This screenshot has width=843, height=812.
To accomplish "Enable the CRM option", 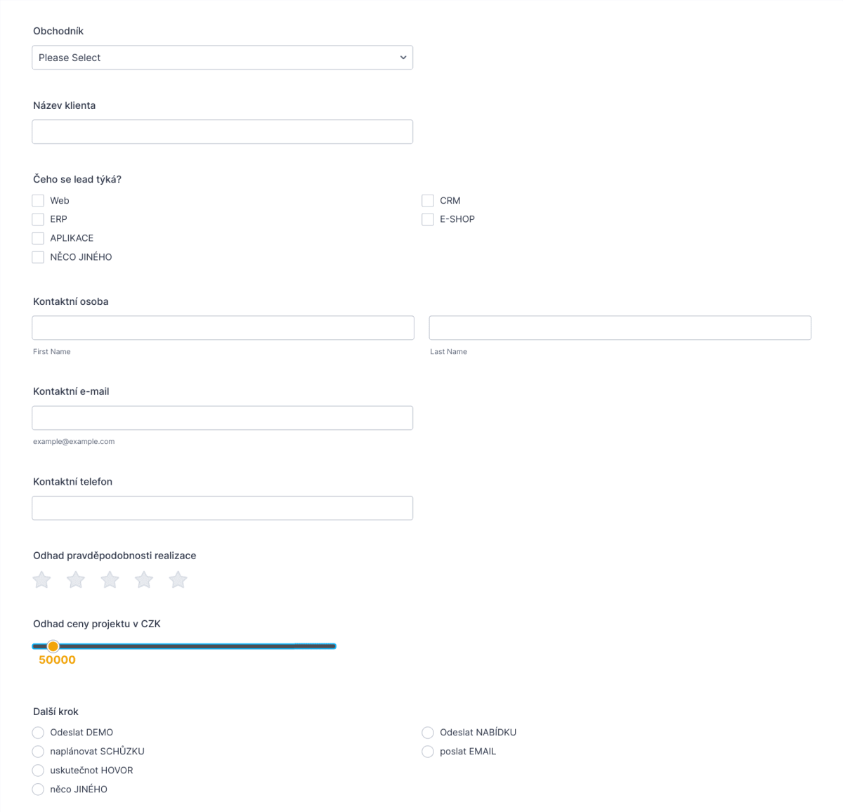I will tap(427, 200).
